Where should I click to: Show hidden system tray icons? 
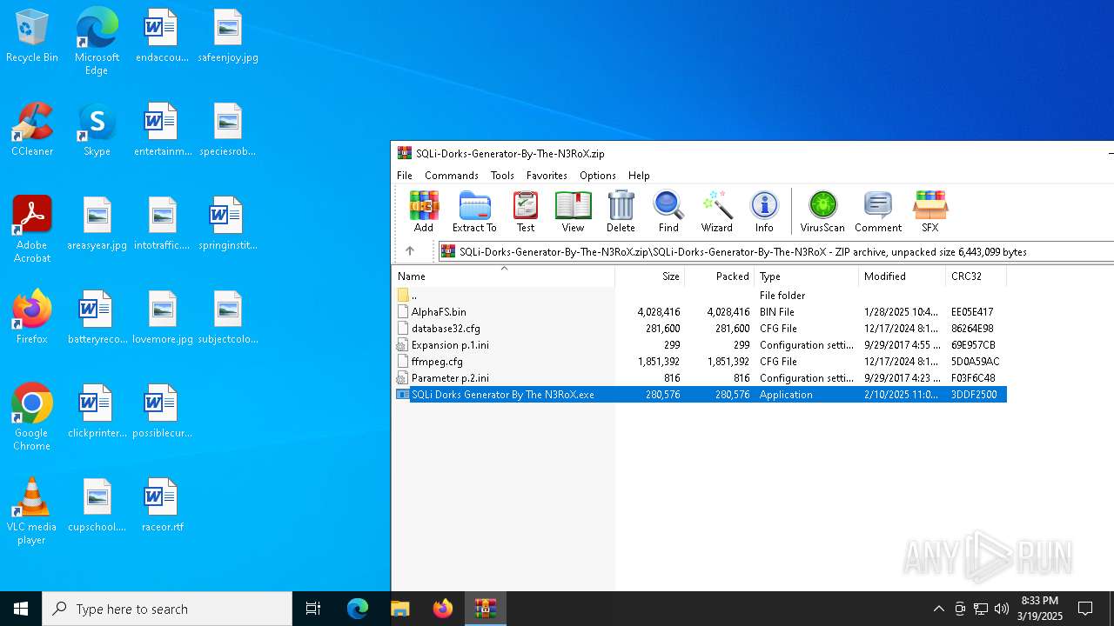938,609
